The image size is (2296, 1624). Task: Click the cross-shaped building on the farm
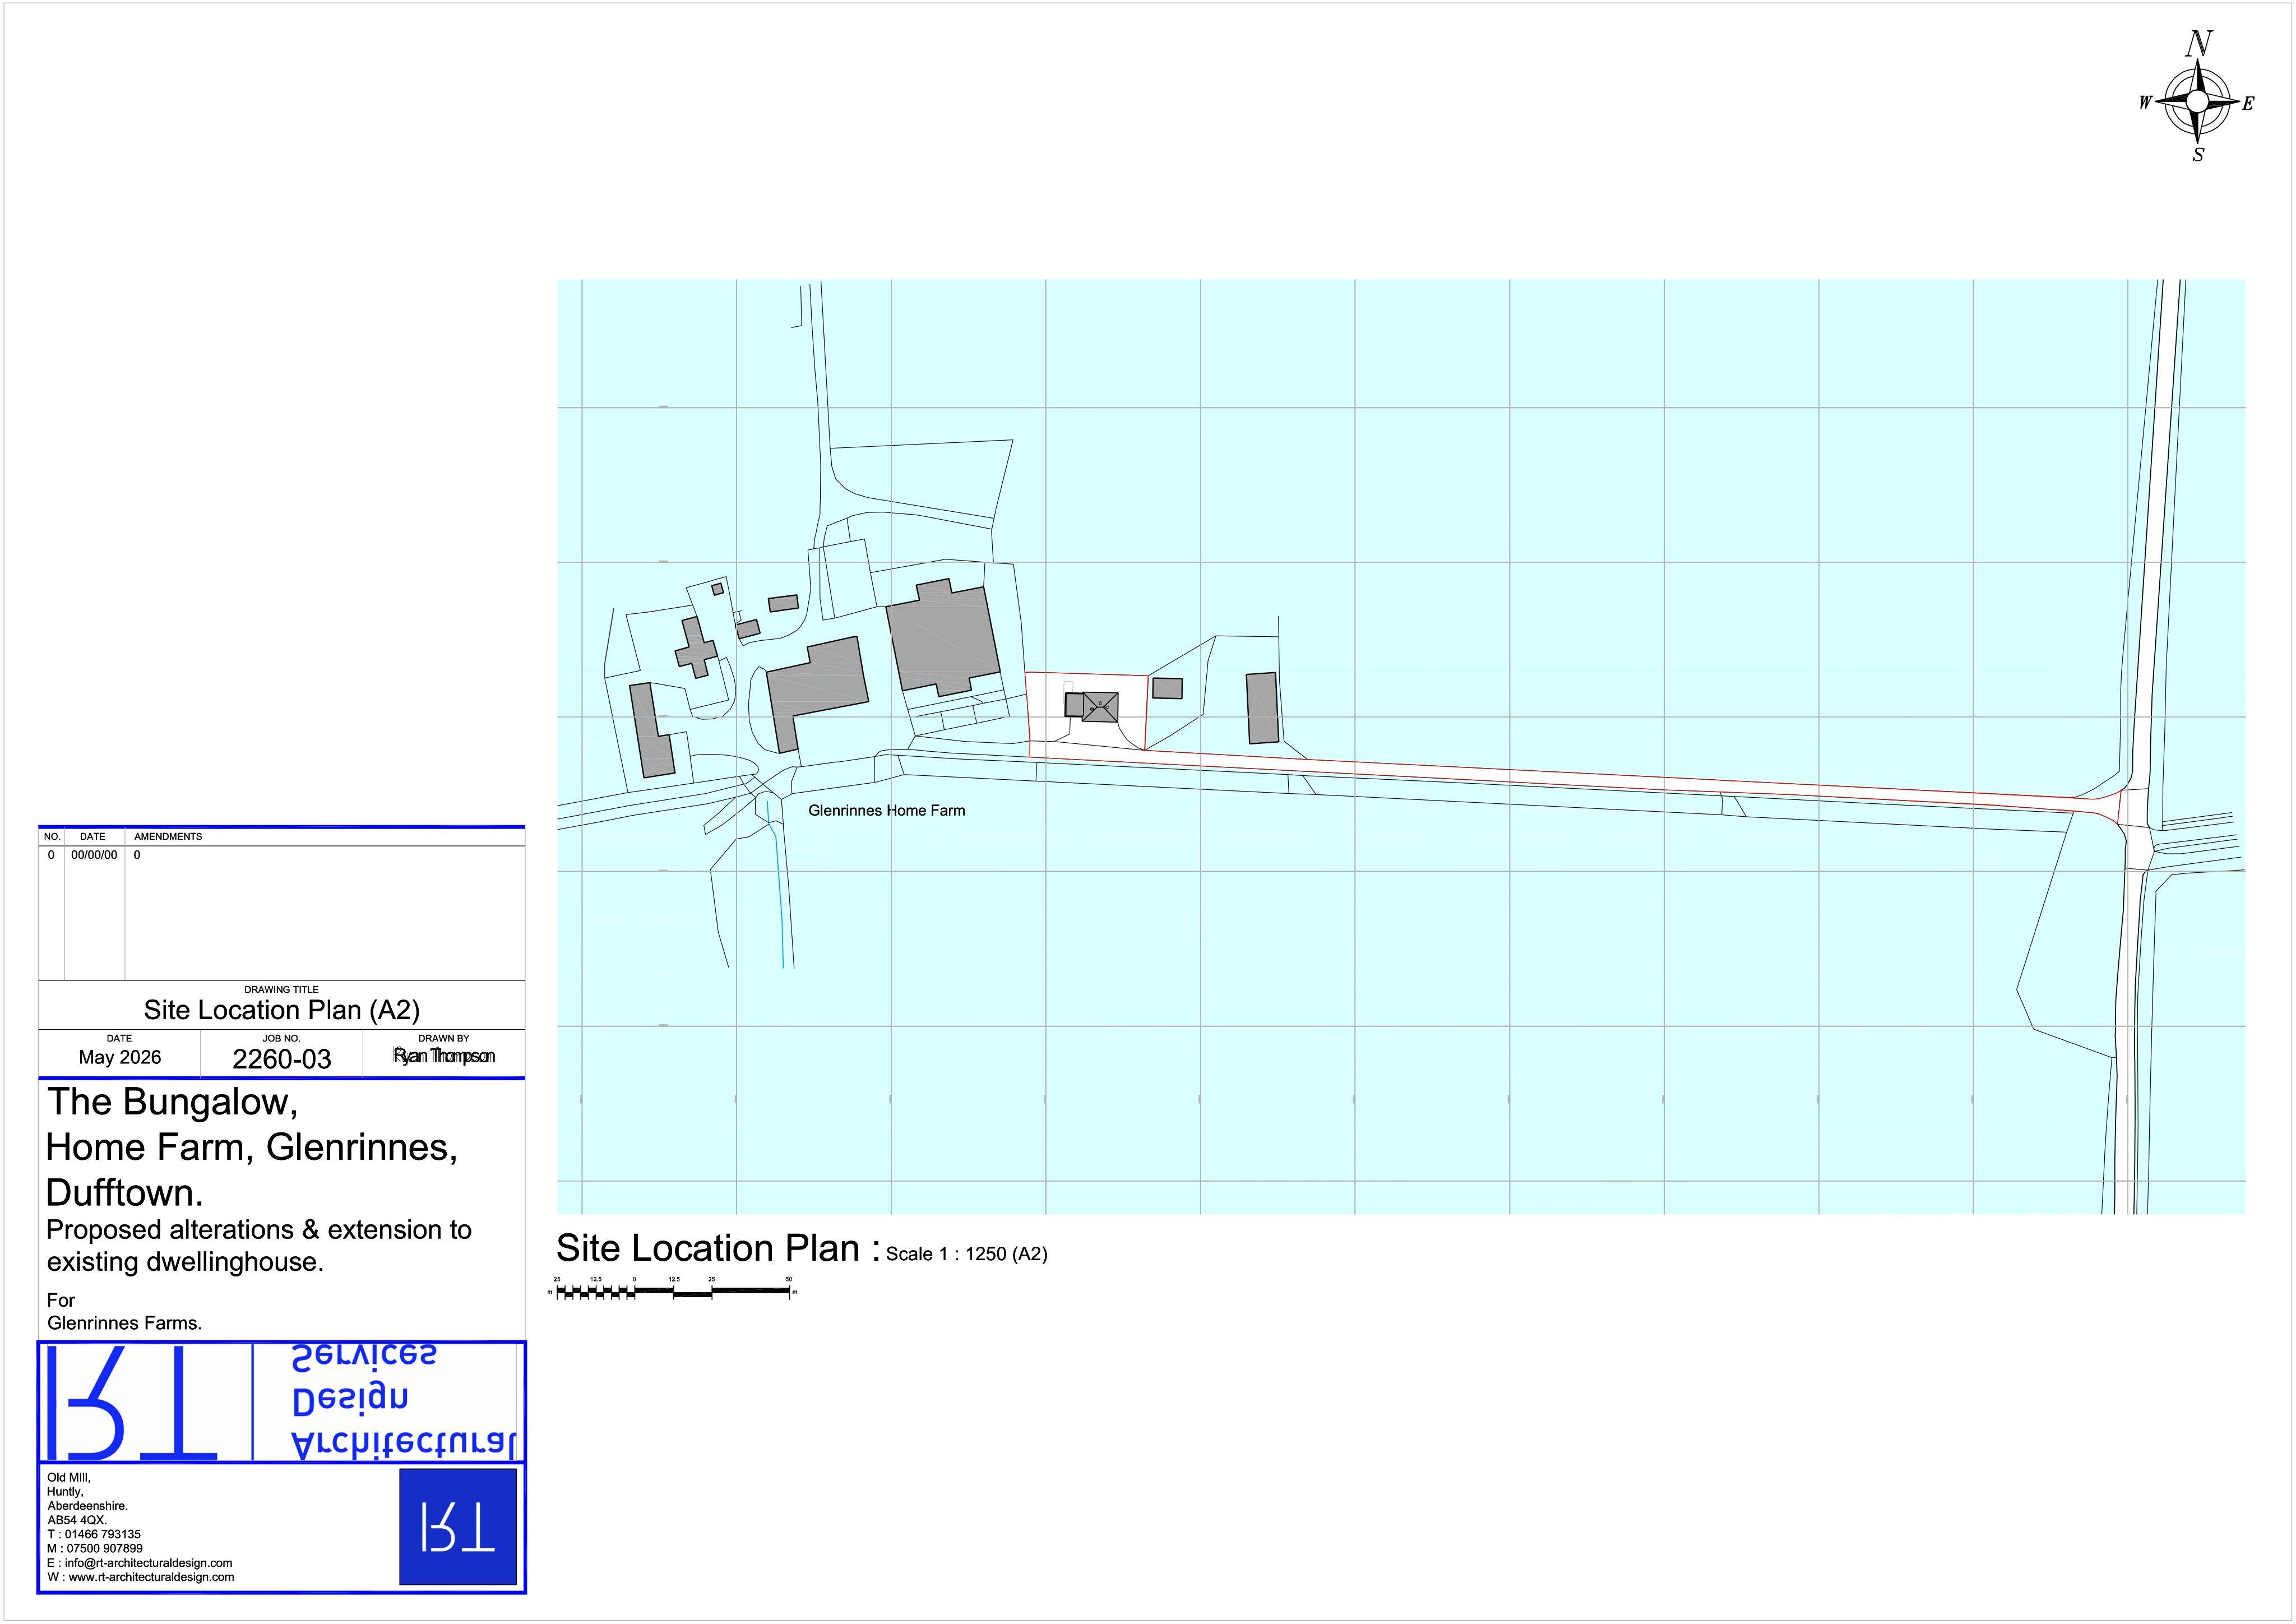point(696,647)
